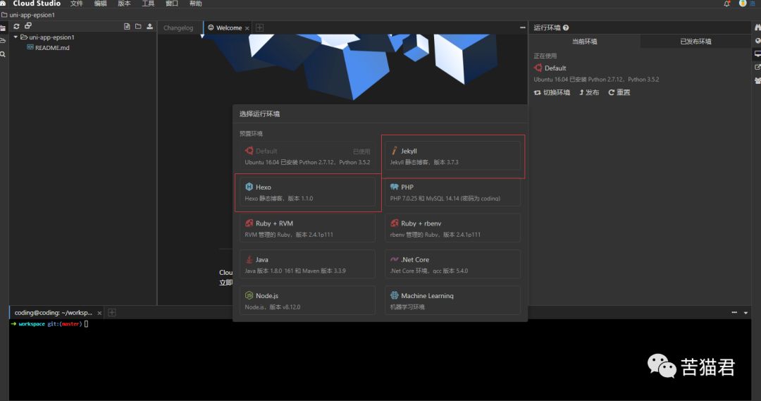Switch to 已发布环境 tab

pyautogui.click(x=695, y=42)
